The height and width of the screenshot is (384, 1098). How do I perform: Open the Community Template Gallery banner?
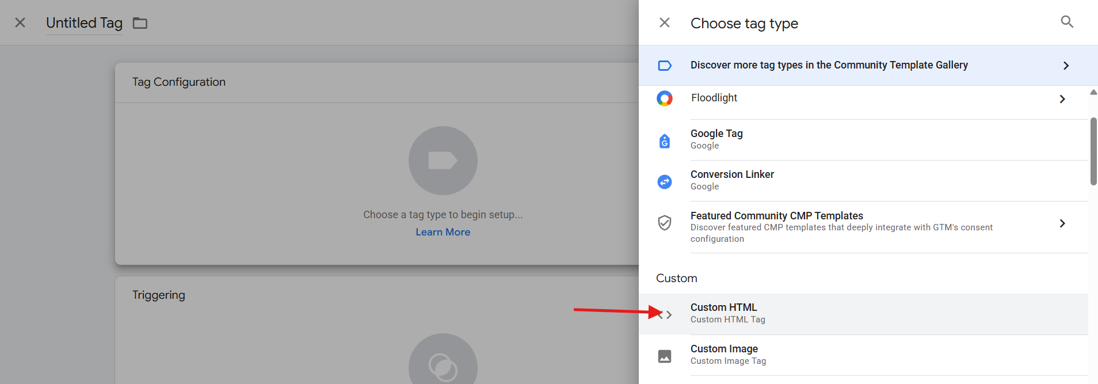coord(868,66)
